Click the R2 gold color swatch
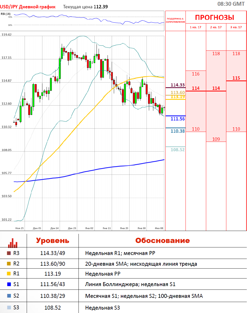Image resolution: width=247 pixels, height=313 pixels. point(9,264)
